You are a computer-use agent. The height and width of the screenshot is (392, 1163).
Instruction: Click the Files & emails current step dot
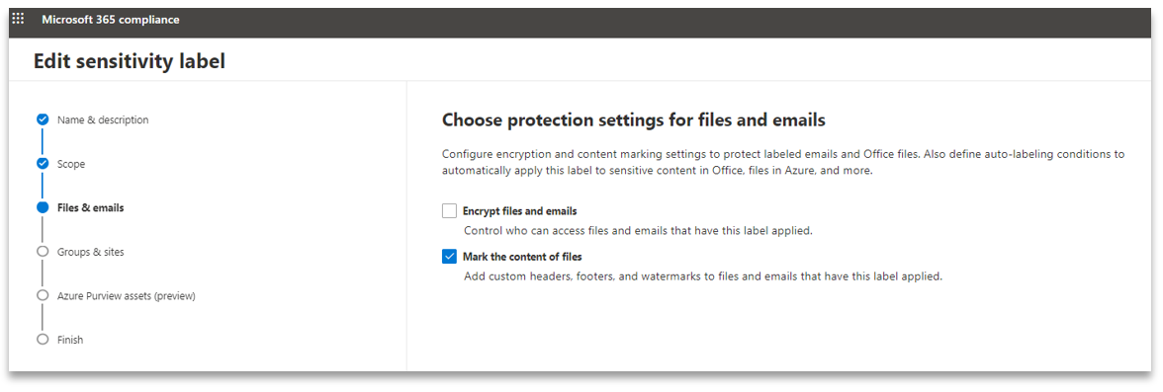[x=43, y=207]
